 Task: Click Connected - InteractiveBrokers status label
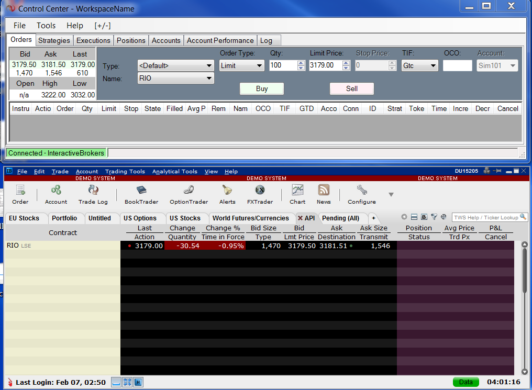click(57, 153)
